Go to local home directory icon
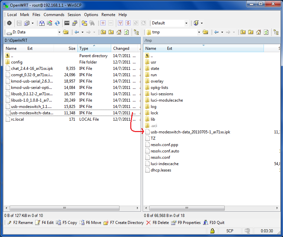This screenshot has height=237, width=283. 119,32
